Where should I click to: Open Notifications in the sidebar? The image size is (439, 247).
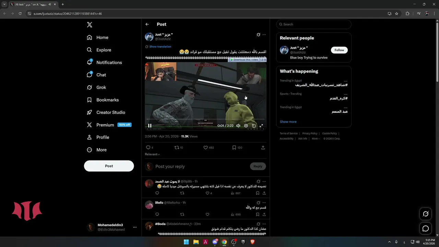(x=105, y=62)
